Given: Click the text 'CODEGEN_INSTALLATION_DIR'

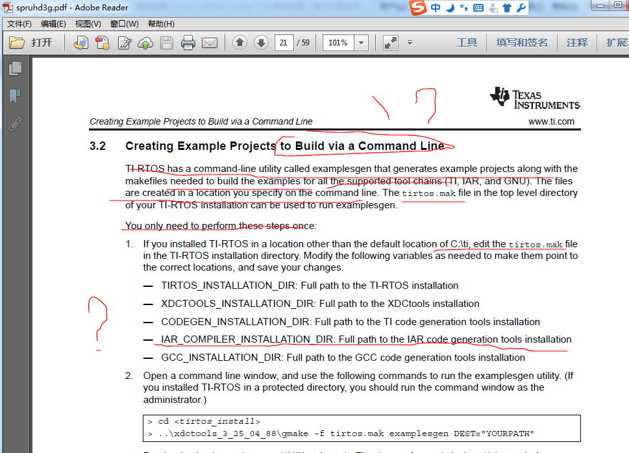Looking at the screenshot, I should point(236,322).
